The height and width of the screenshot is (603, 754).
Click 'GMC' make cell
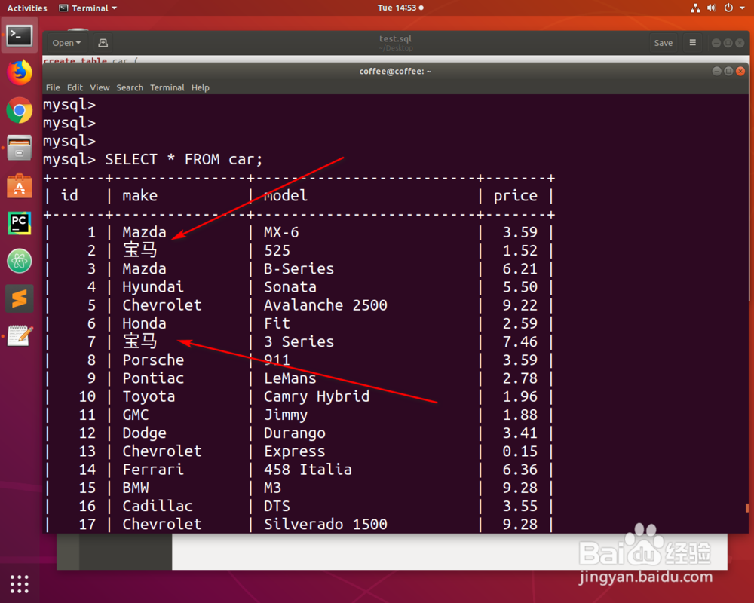(x=135, y=415)
